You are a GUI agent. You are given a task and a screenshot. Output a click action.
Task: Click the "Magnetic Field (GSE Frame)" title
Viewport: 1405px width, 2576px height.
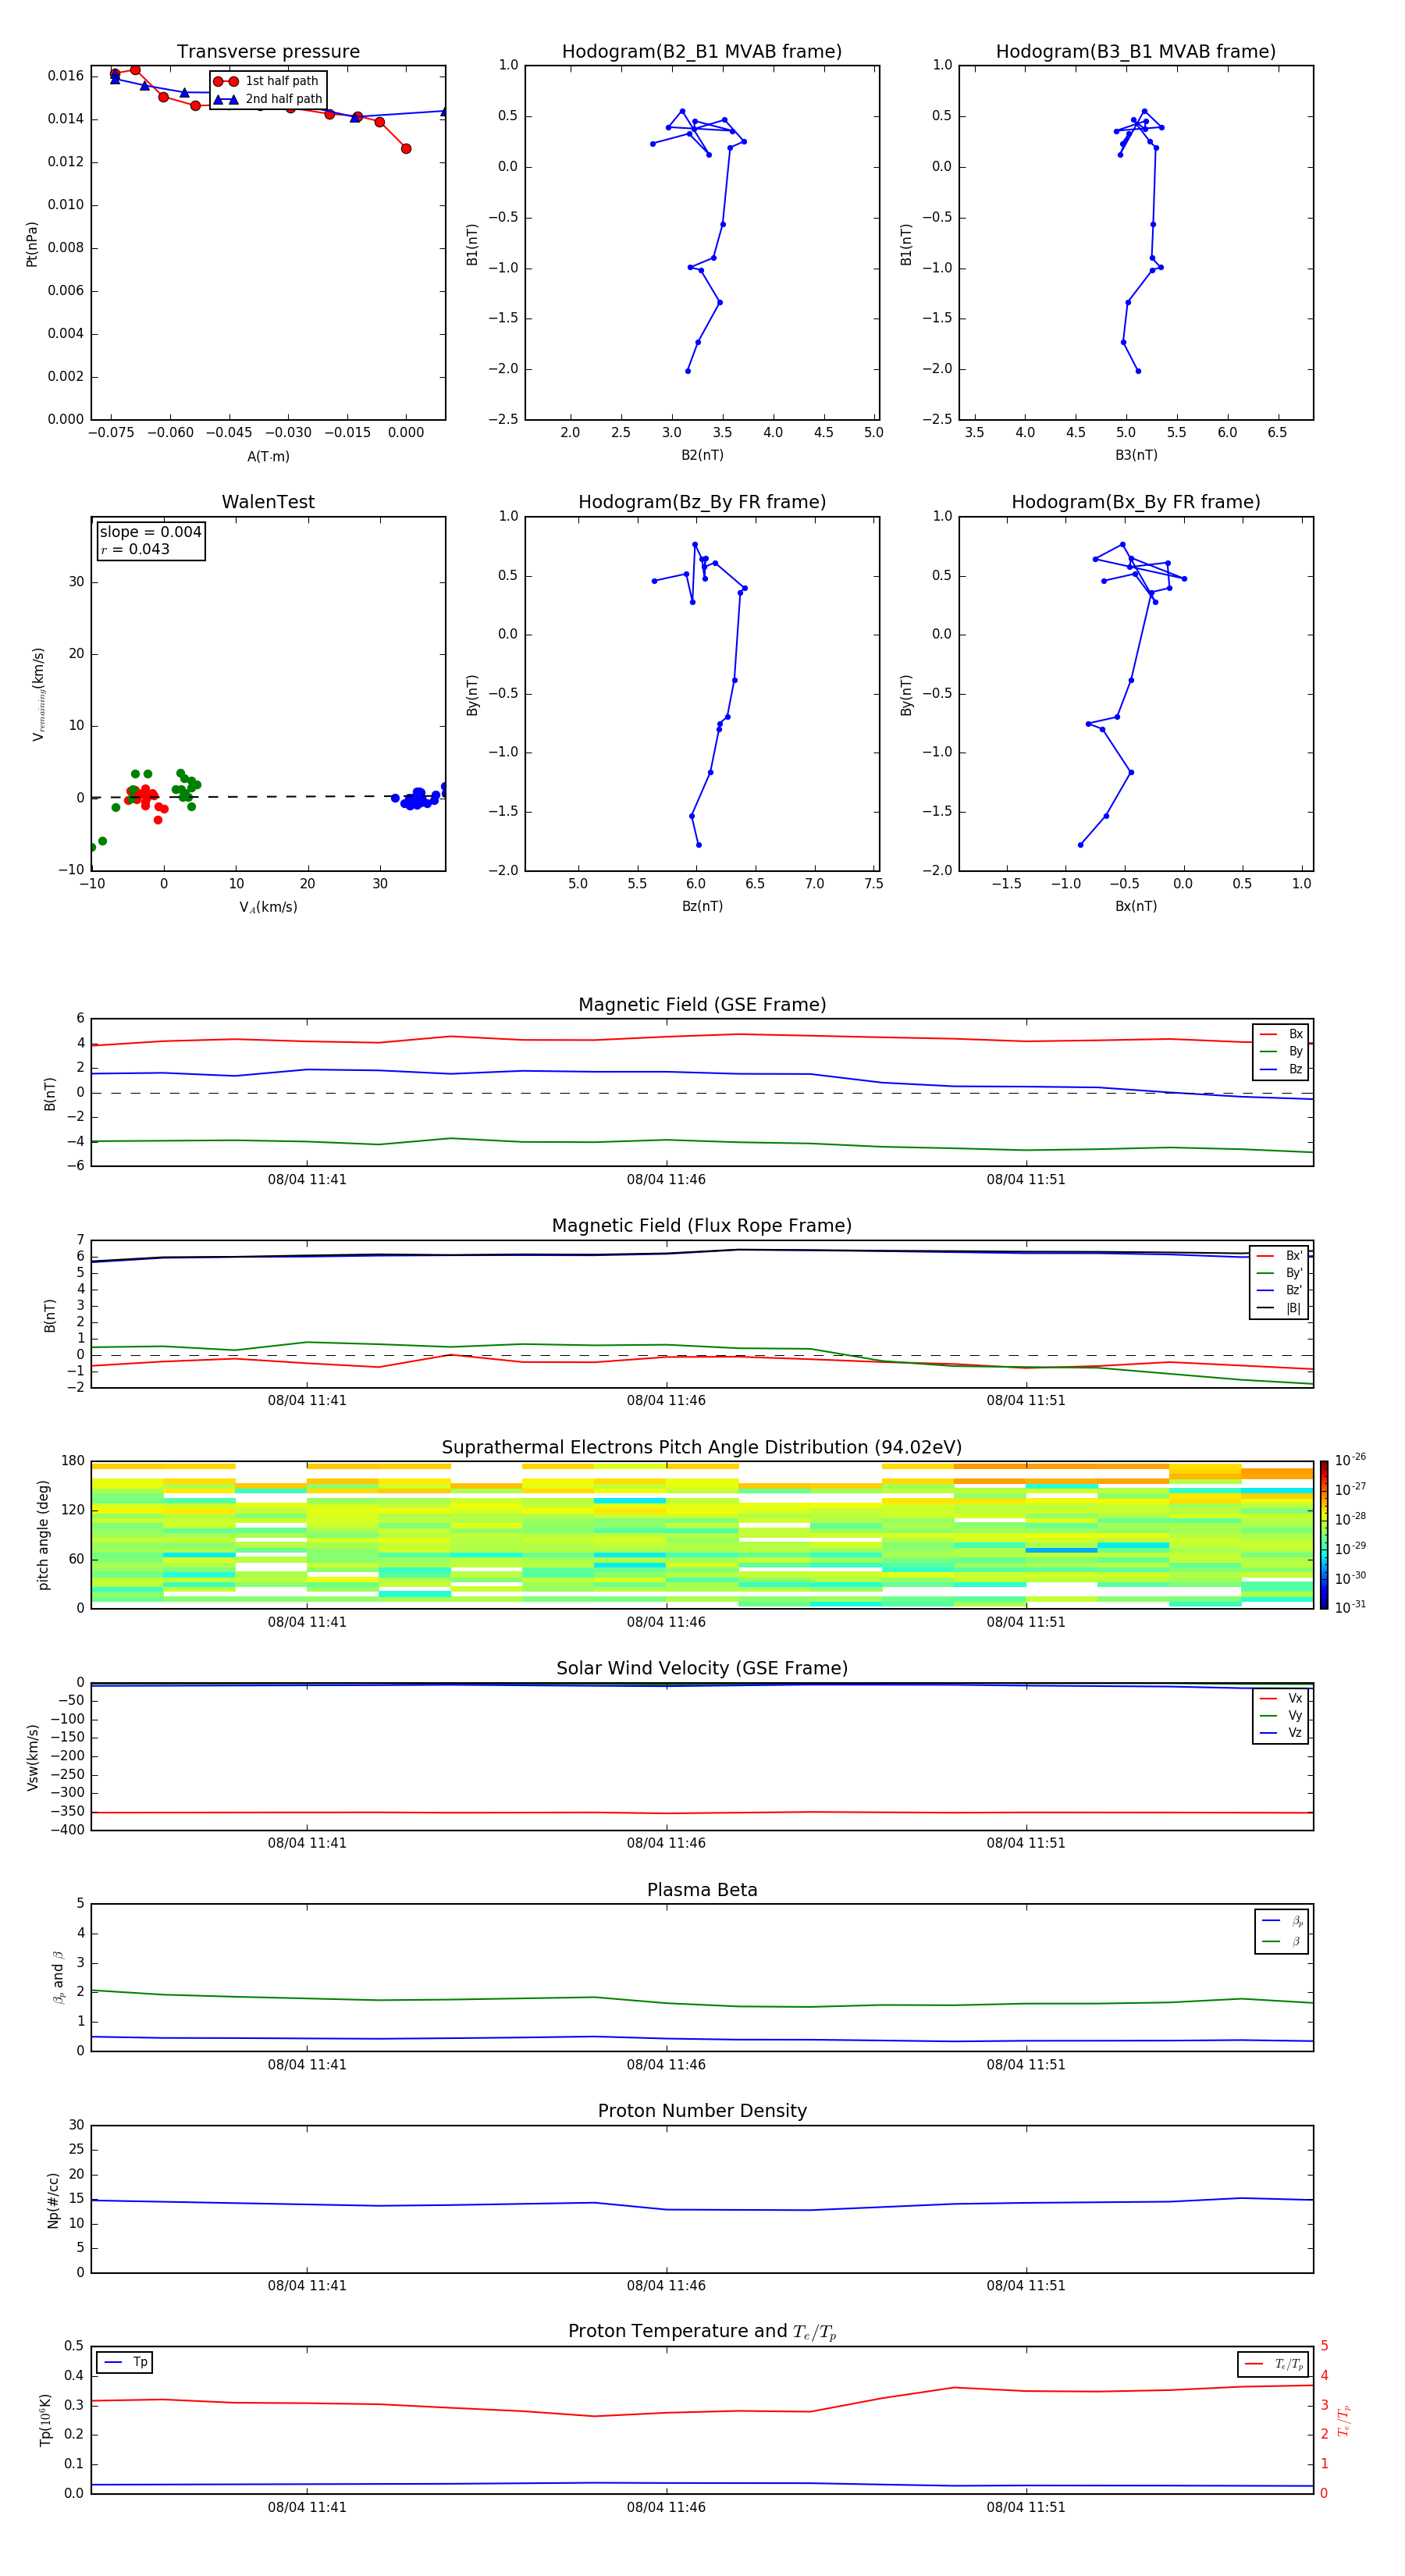tap(702, 1005)
